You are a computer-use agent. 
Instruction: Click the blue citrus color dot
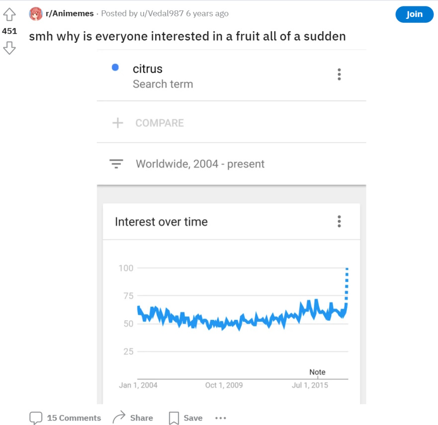coord(115,68)
